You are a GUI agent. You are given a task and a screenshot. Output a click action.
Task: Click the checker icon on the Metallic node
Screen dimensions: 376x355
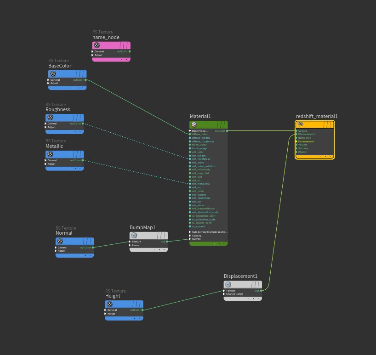coord(51,154)
